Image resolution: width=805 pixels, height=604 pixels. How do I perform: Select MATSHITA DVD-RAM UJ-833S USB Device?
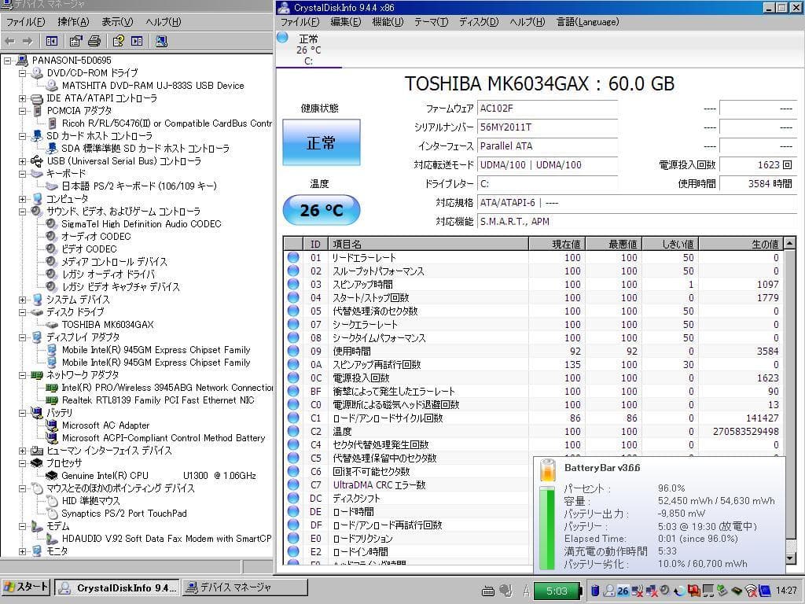(x=153, y=85)
